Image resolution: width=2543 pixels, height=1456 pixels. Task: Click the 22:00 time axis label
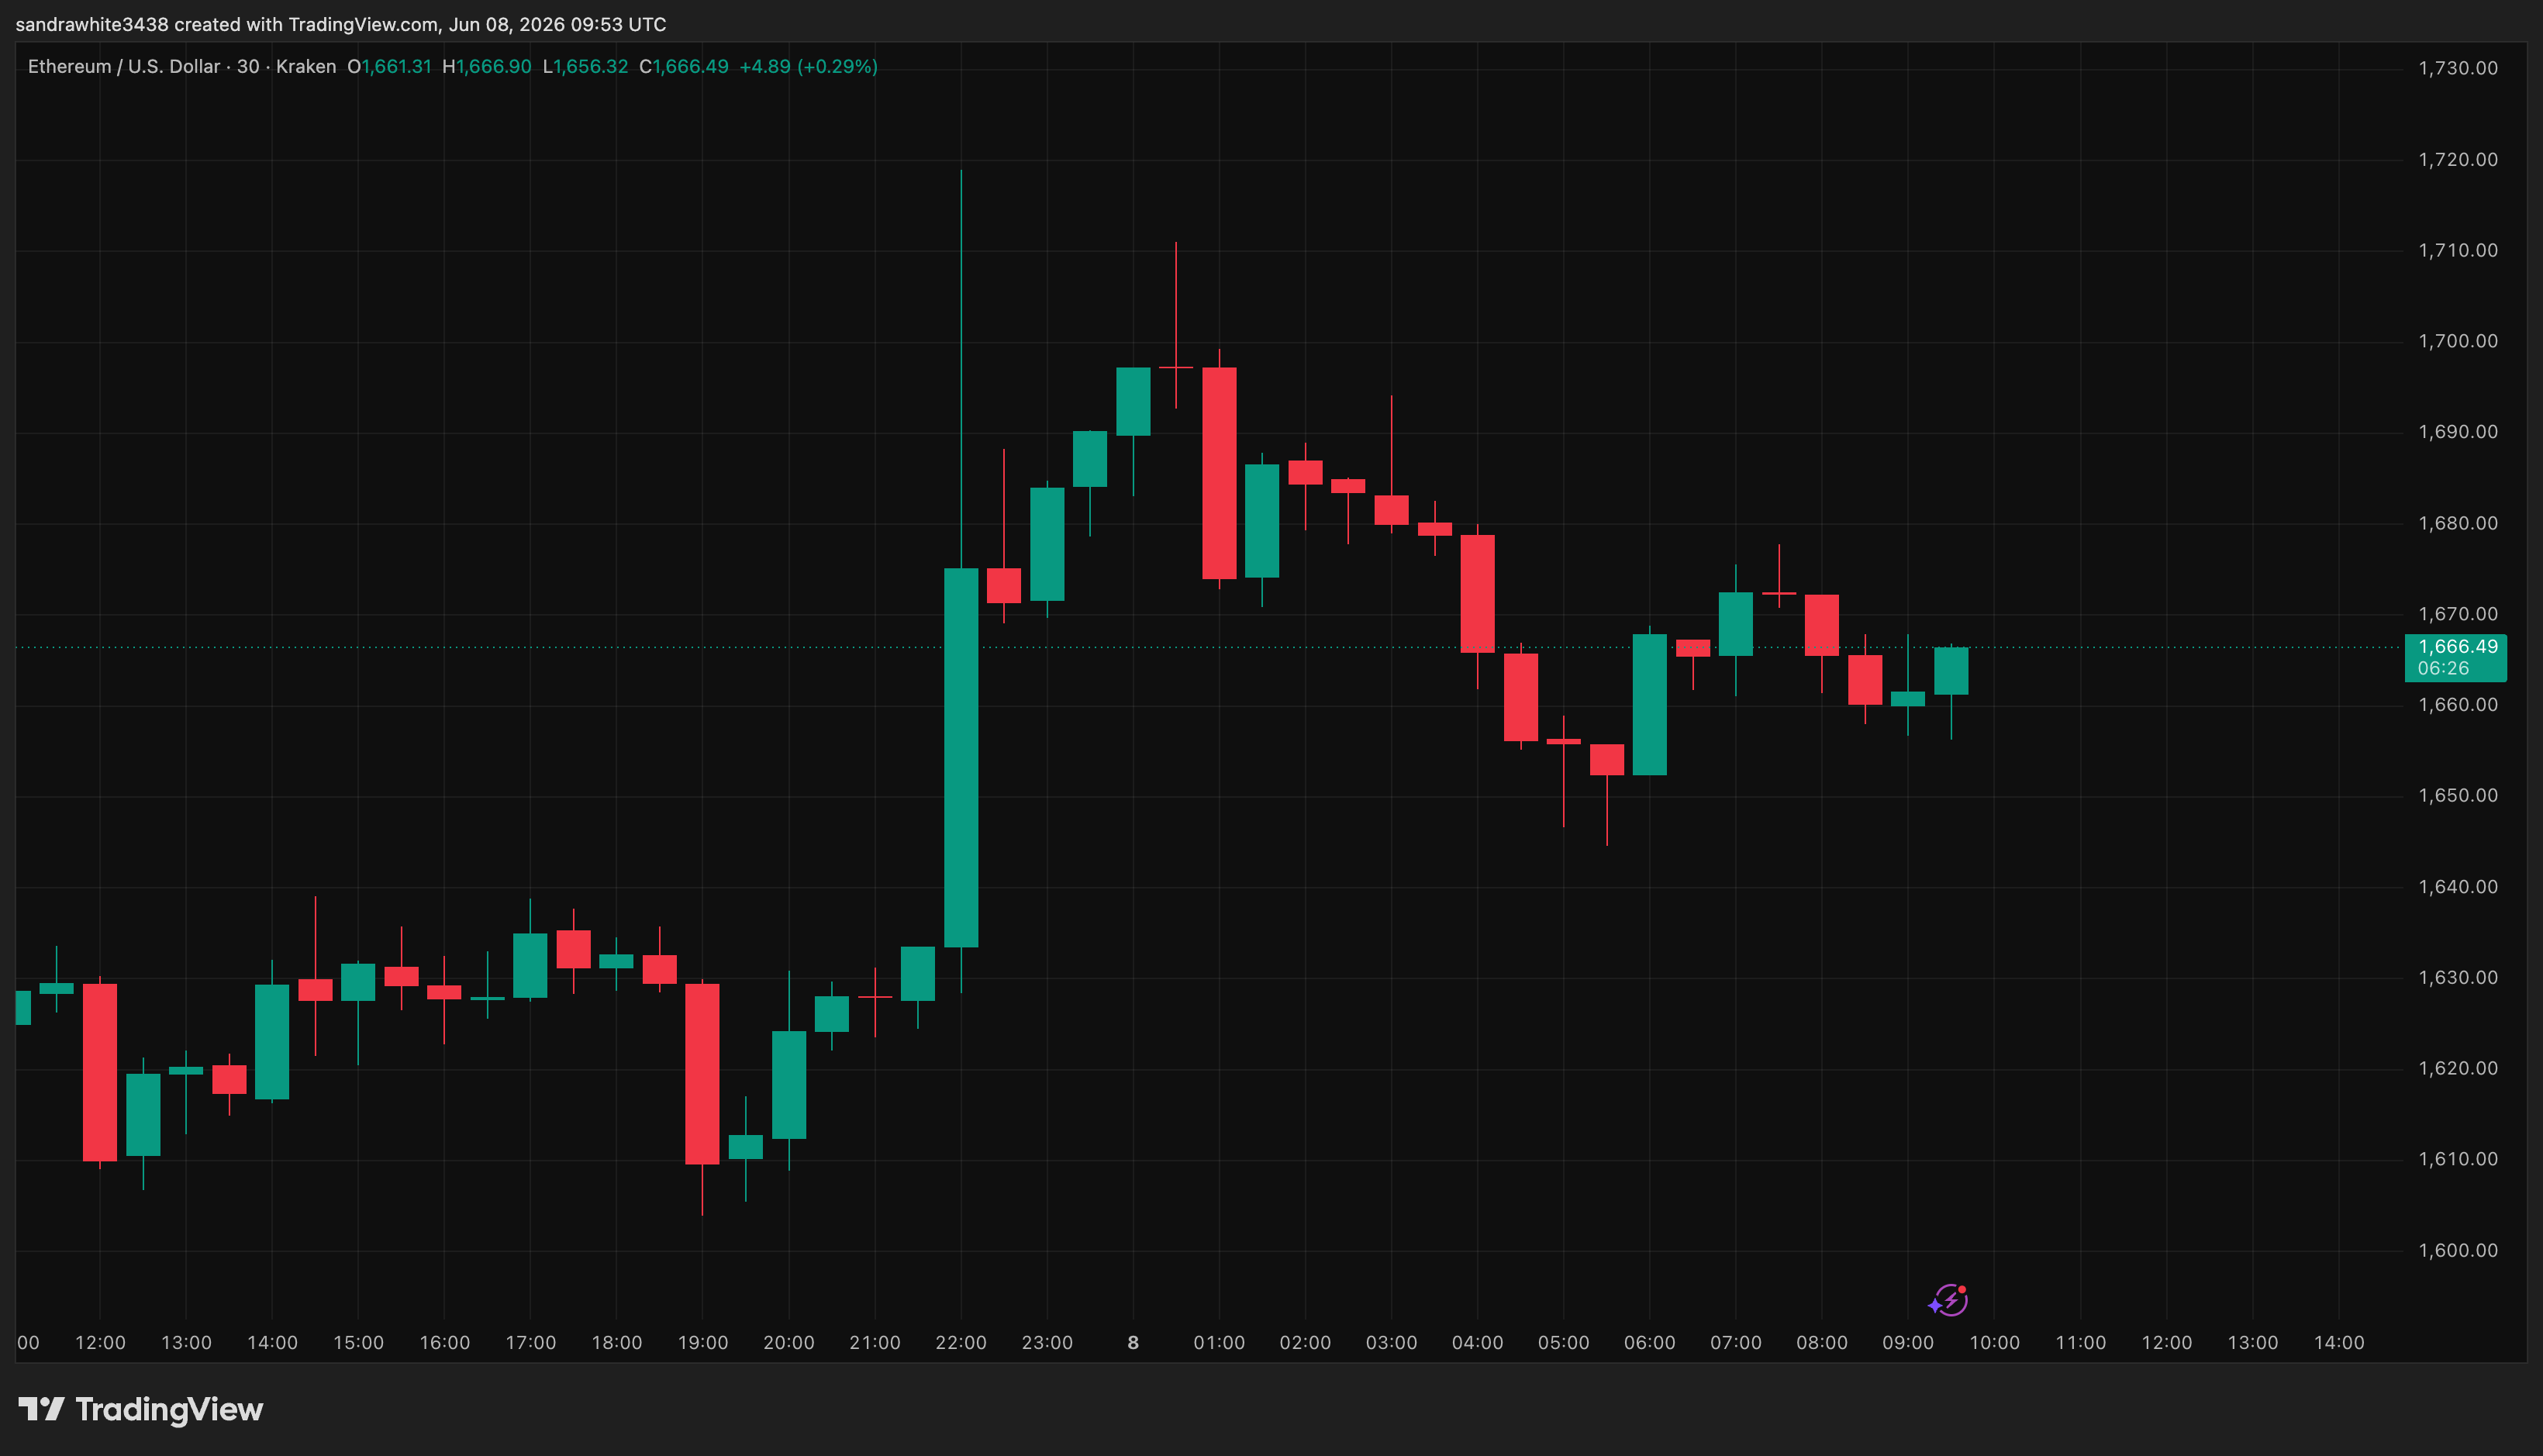tap(961, 1342)
